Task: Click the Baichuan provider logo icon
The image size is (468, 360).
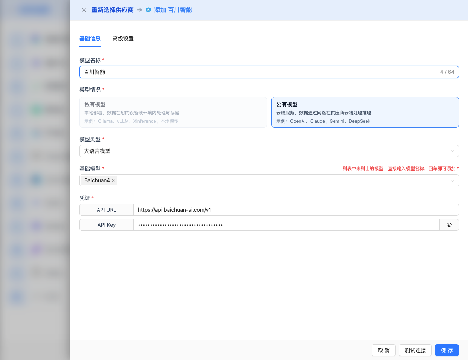Action: [x=148, y=10]
